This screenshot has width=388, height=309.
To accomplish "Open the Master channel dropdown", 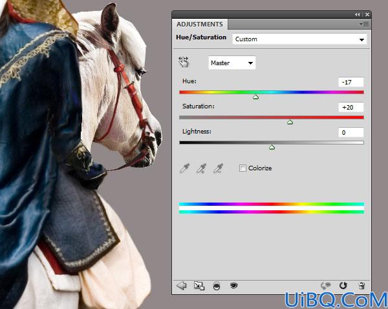I will point(232,63).
